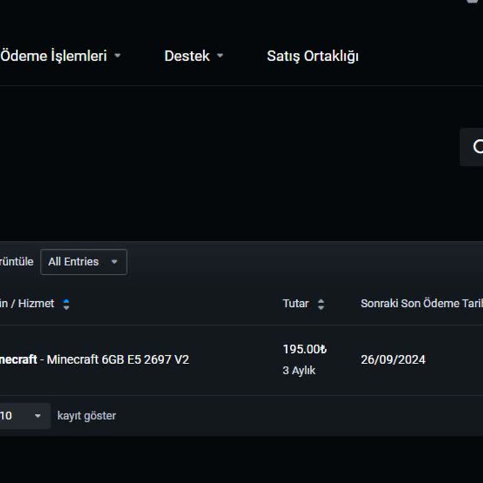The width and height of the screenshot is (483, 483).
Task: Click the caret beside Ödeme İşlemleri
Action: click(x=118, y=56)
